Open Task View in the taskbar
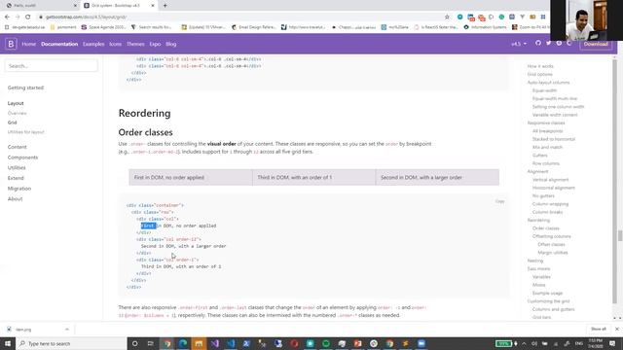 pos(151,343)
